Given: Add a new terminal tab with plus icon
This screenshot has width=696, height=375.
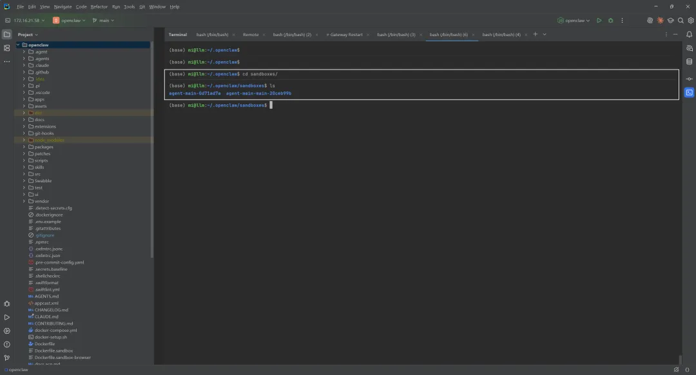Looking at the screenshot, I should pyautogui.click(x=535, y=34).
